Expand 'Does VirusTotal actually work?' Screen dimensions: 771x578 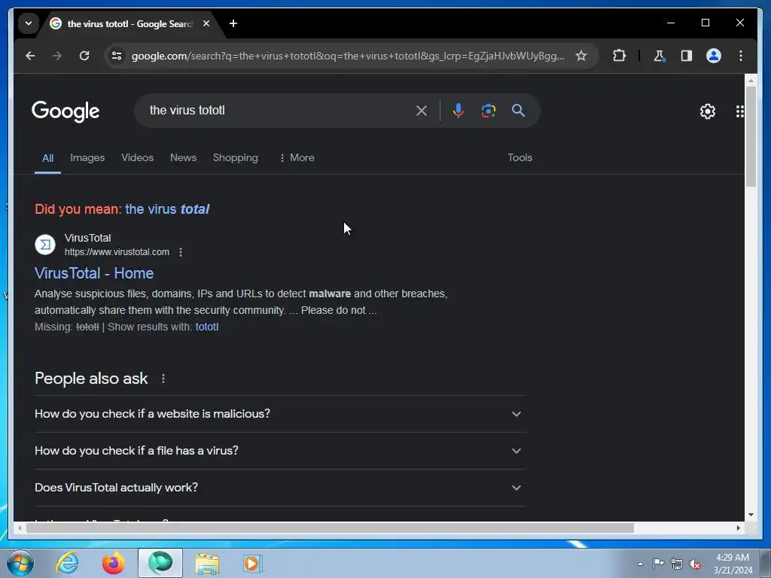point(279,488)
